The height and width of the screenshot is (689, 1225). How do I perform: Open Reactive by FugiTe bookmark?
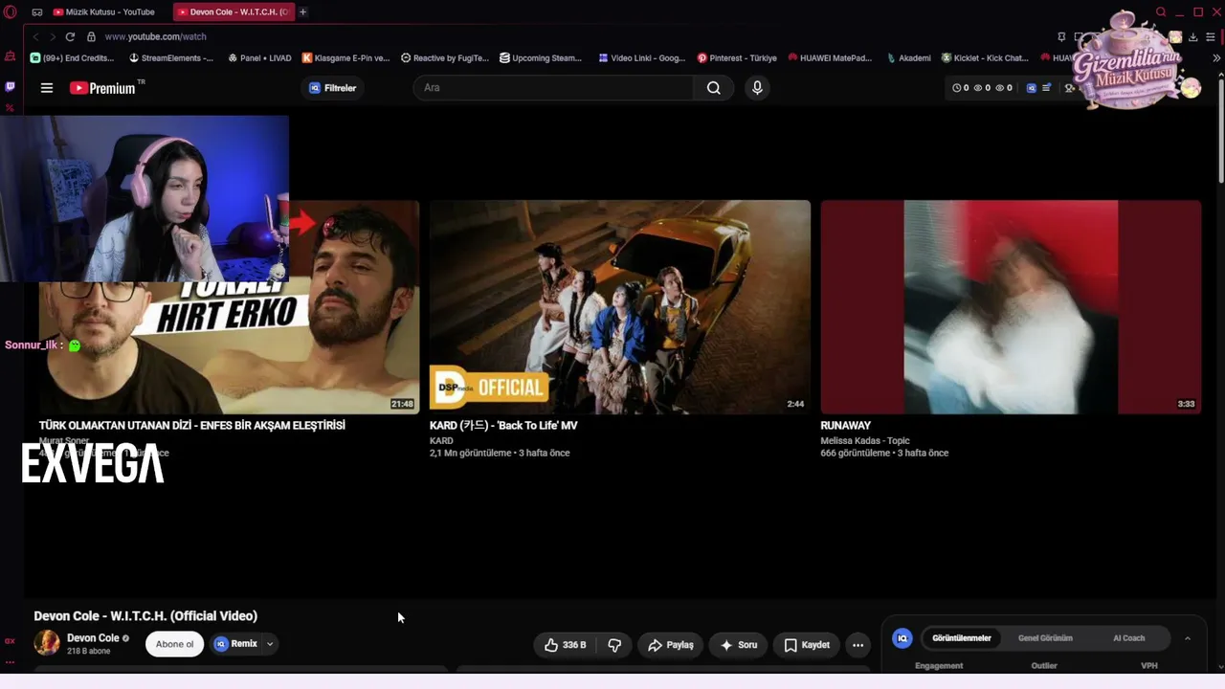445,57
